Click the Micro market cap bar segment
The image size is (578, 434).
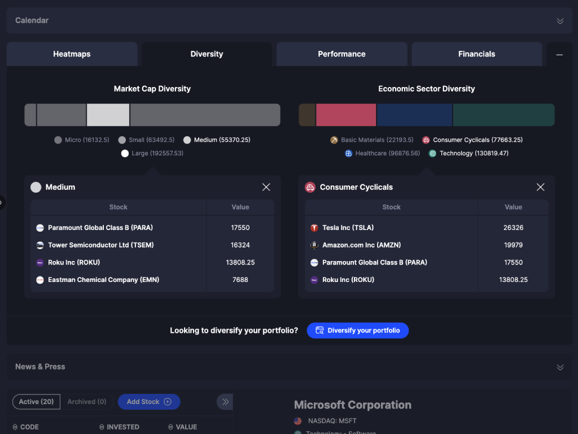pos(30,115)
